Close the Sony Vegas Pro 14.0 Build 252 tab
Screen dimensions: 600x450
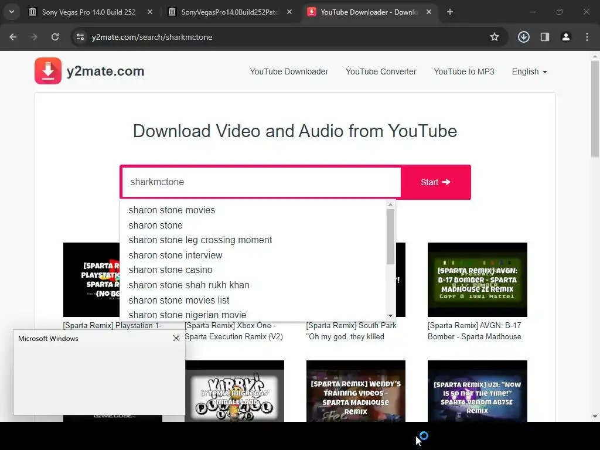click(150, 12)
